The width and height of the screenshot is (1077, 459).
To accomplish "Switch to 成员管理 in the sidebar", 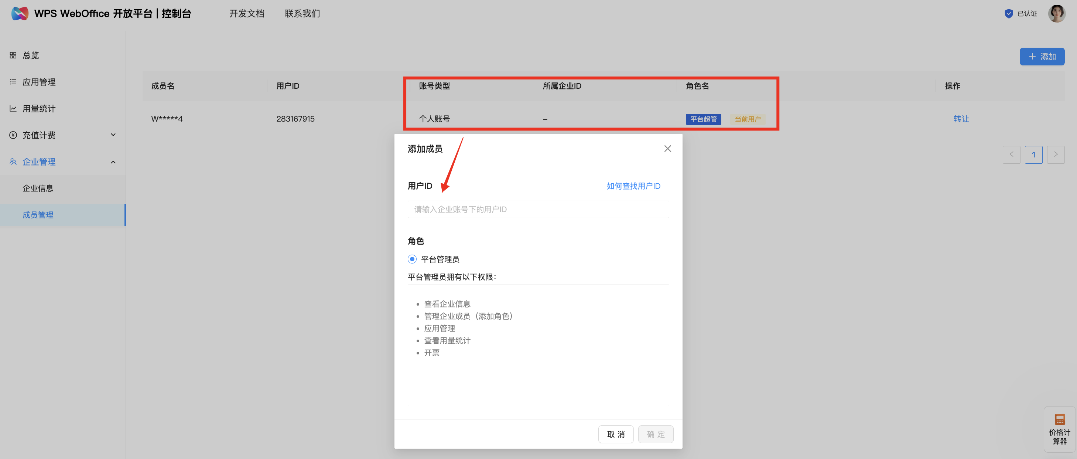I will click(x=38, y=215).
